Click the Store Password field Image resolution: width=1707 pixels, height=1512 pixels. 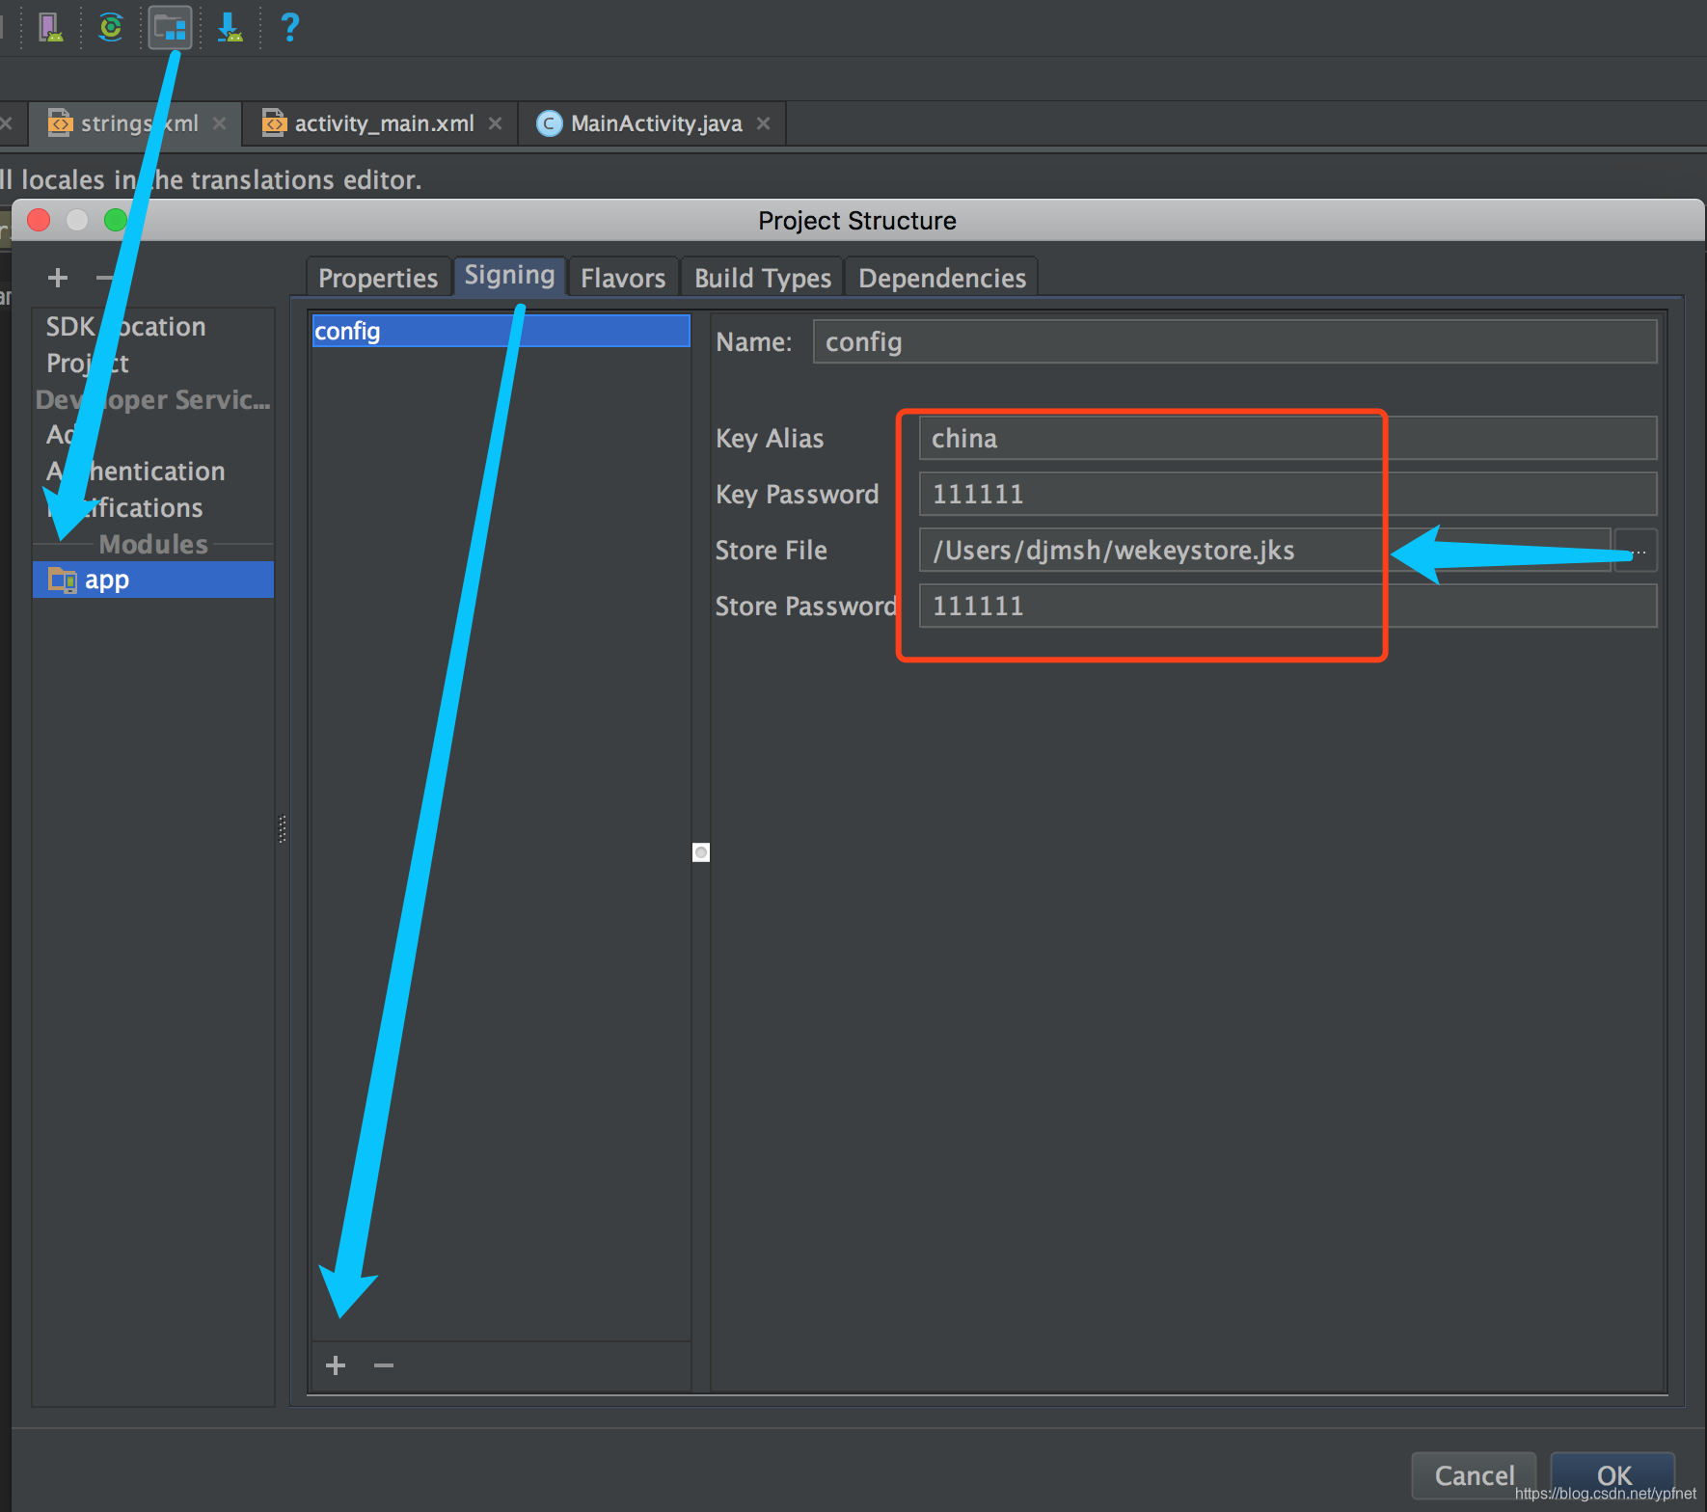tap(1287, 607)
